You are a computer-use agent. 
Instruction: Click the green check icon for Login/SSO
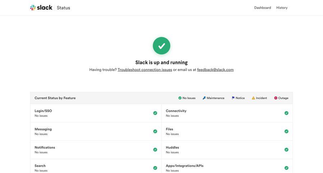point(155,113)
